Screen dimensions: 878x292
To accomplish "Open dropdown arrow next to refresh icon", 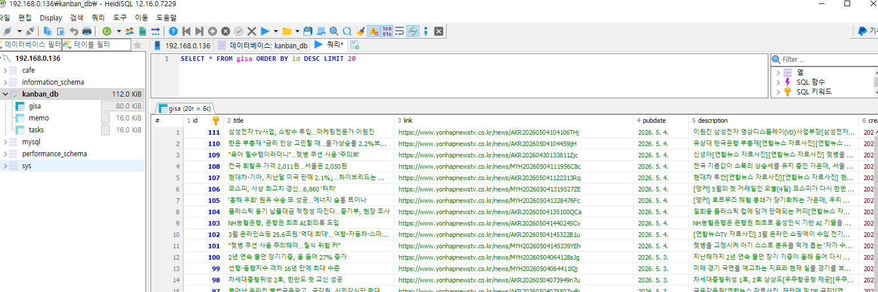I will coord(119,31).
